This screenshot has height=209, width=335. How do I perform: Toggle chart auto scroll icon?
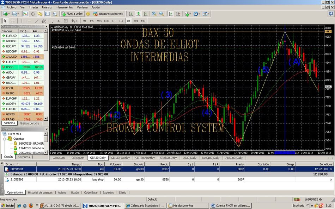pyautogui.click(x=170, y=14)
